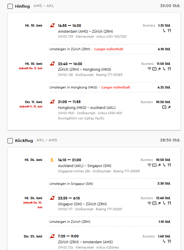This screenshot has width=184, height=250.
Task: Click seat icon on Amsterdam–Zürich flight
Action: coord(164,30)
